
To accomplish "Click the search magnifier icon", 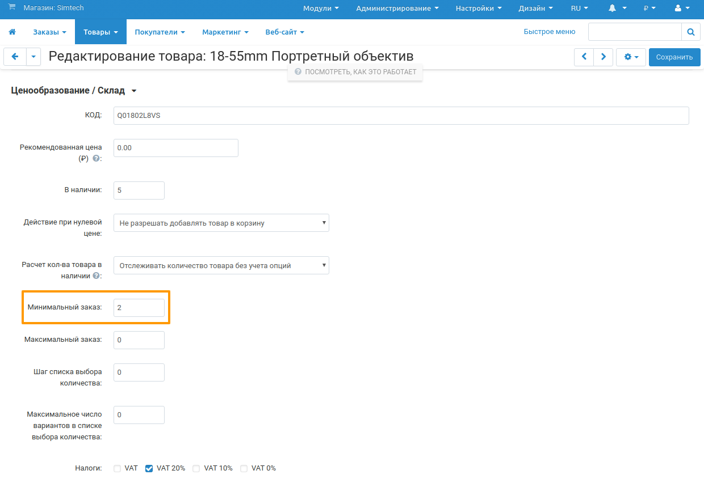I will 690,32.
